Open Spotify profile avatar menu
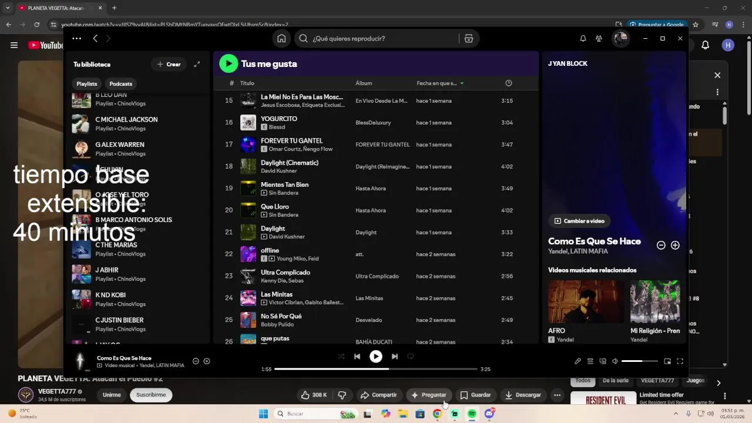Screen dimensions: 752x423 click(620, 39)
